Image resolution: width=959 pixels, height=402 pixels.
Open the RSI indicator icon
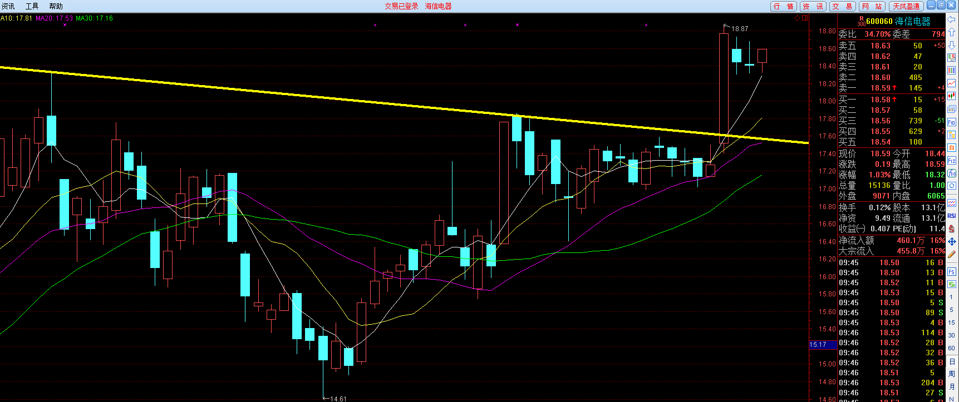coord(952,216)
